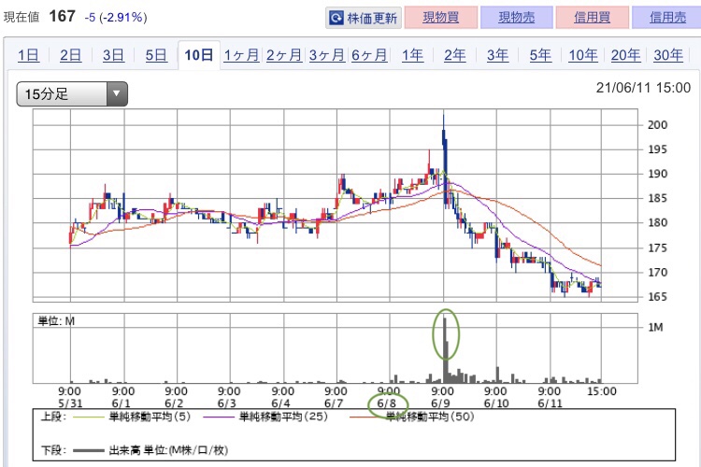The image size is (701, 467).
Task: Click the current price value 167
Action: pyautogui.click(x=62, y=16)
